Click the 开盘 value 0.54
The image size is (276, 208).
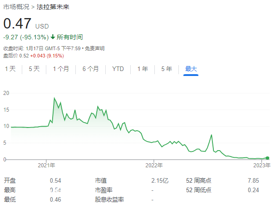point(55,180)
